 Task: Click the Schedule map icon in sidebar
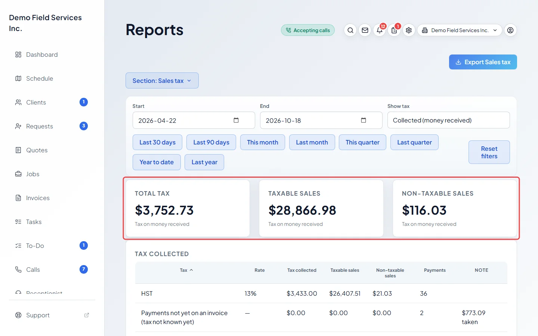coord(18,78)
